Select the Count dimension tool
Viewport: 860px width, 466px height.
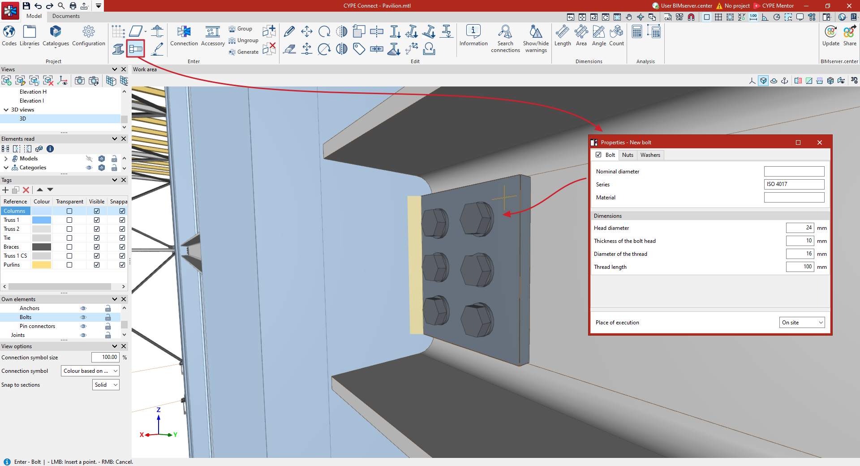[x=616, y=36]
